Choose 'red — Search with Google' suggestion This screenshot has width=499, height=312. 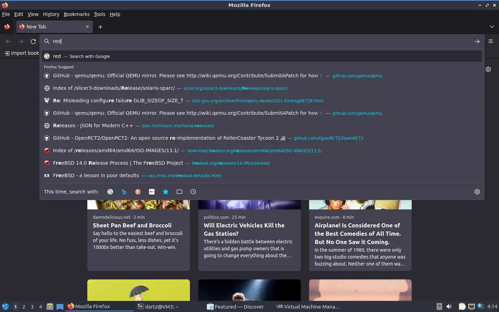(262, 56)
